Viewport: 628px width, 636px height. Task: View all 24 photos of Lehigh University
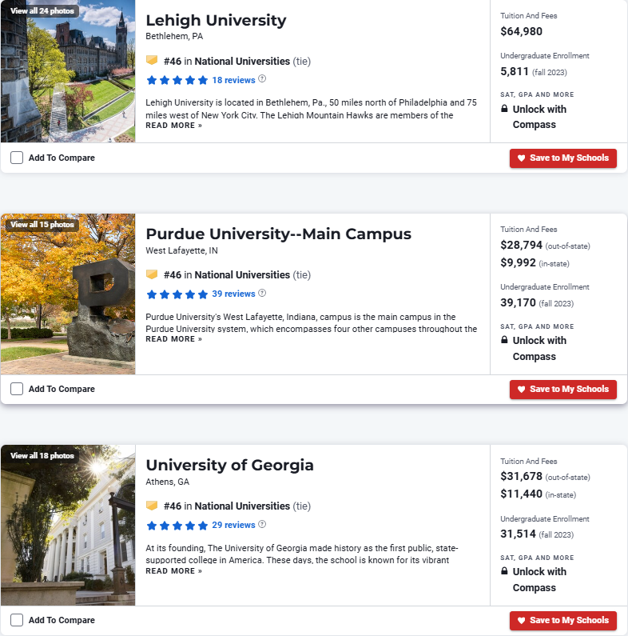42,11
